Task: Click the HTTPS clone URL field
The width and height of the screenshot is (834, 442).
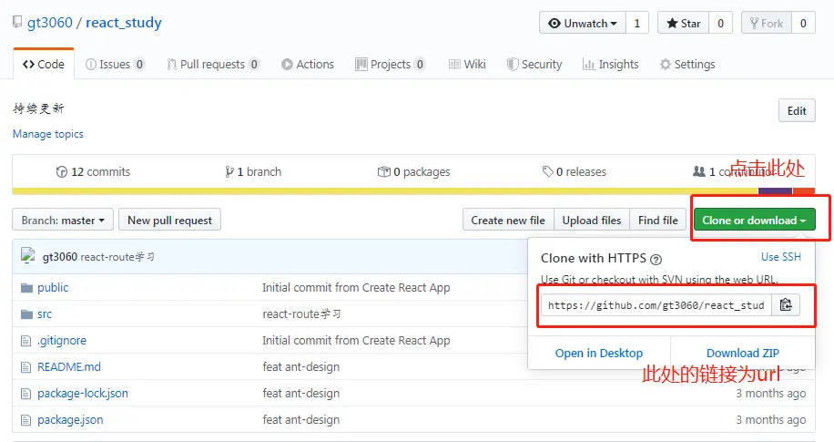Action: click(656, 305)
